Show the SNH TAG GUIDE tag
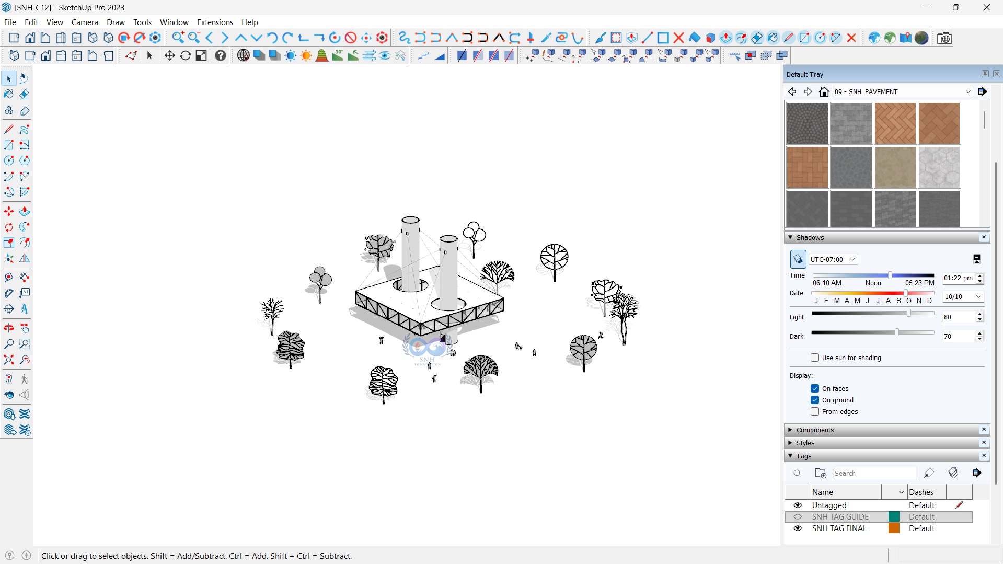 (798, 517)
